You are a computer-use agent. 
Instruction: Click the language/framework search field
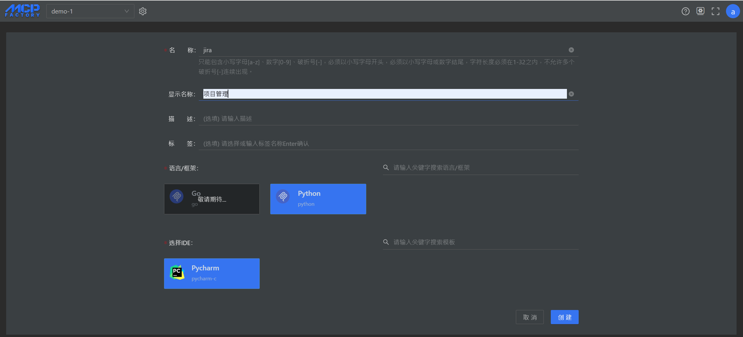[x=484, y=168]
